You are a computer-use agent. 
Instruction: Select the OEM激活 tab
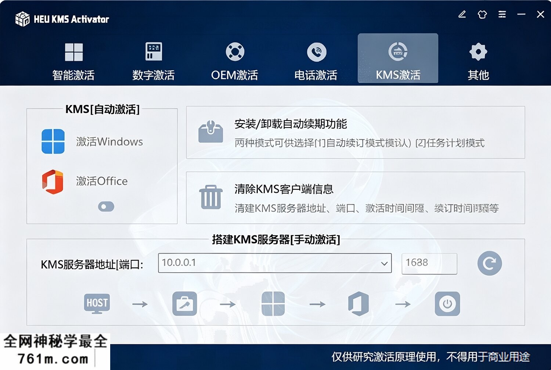pyautogui.click(x=235, y=61)
